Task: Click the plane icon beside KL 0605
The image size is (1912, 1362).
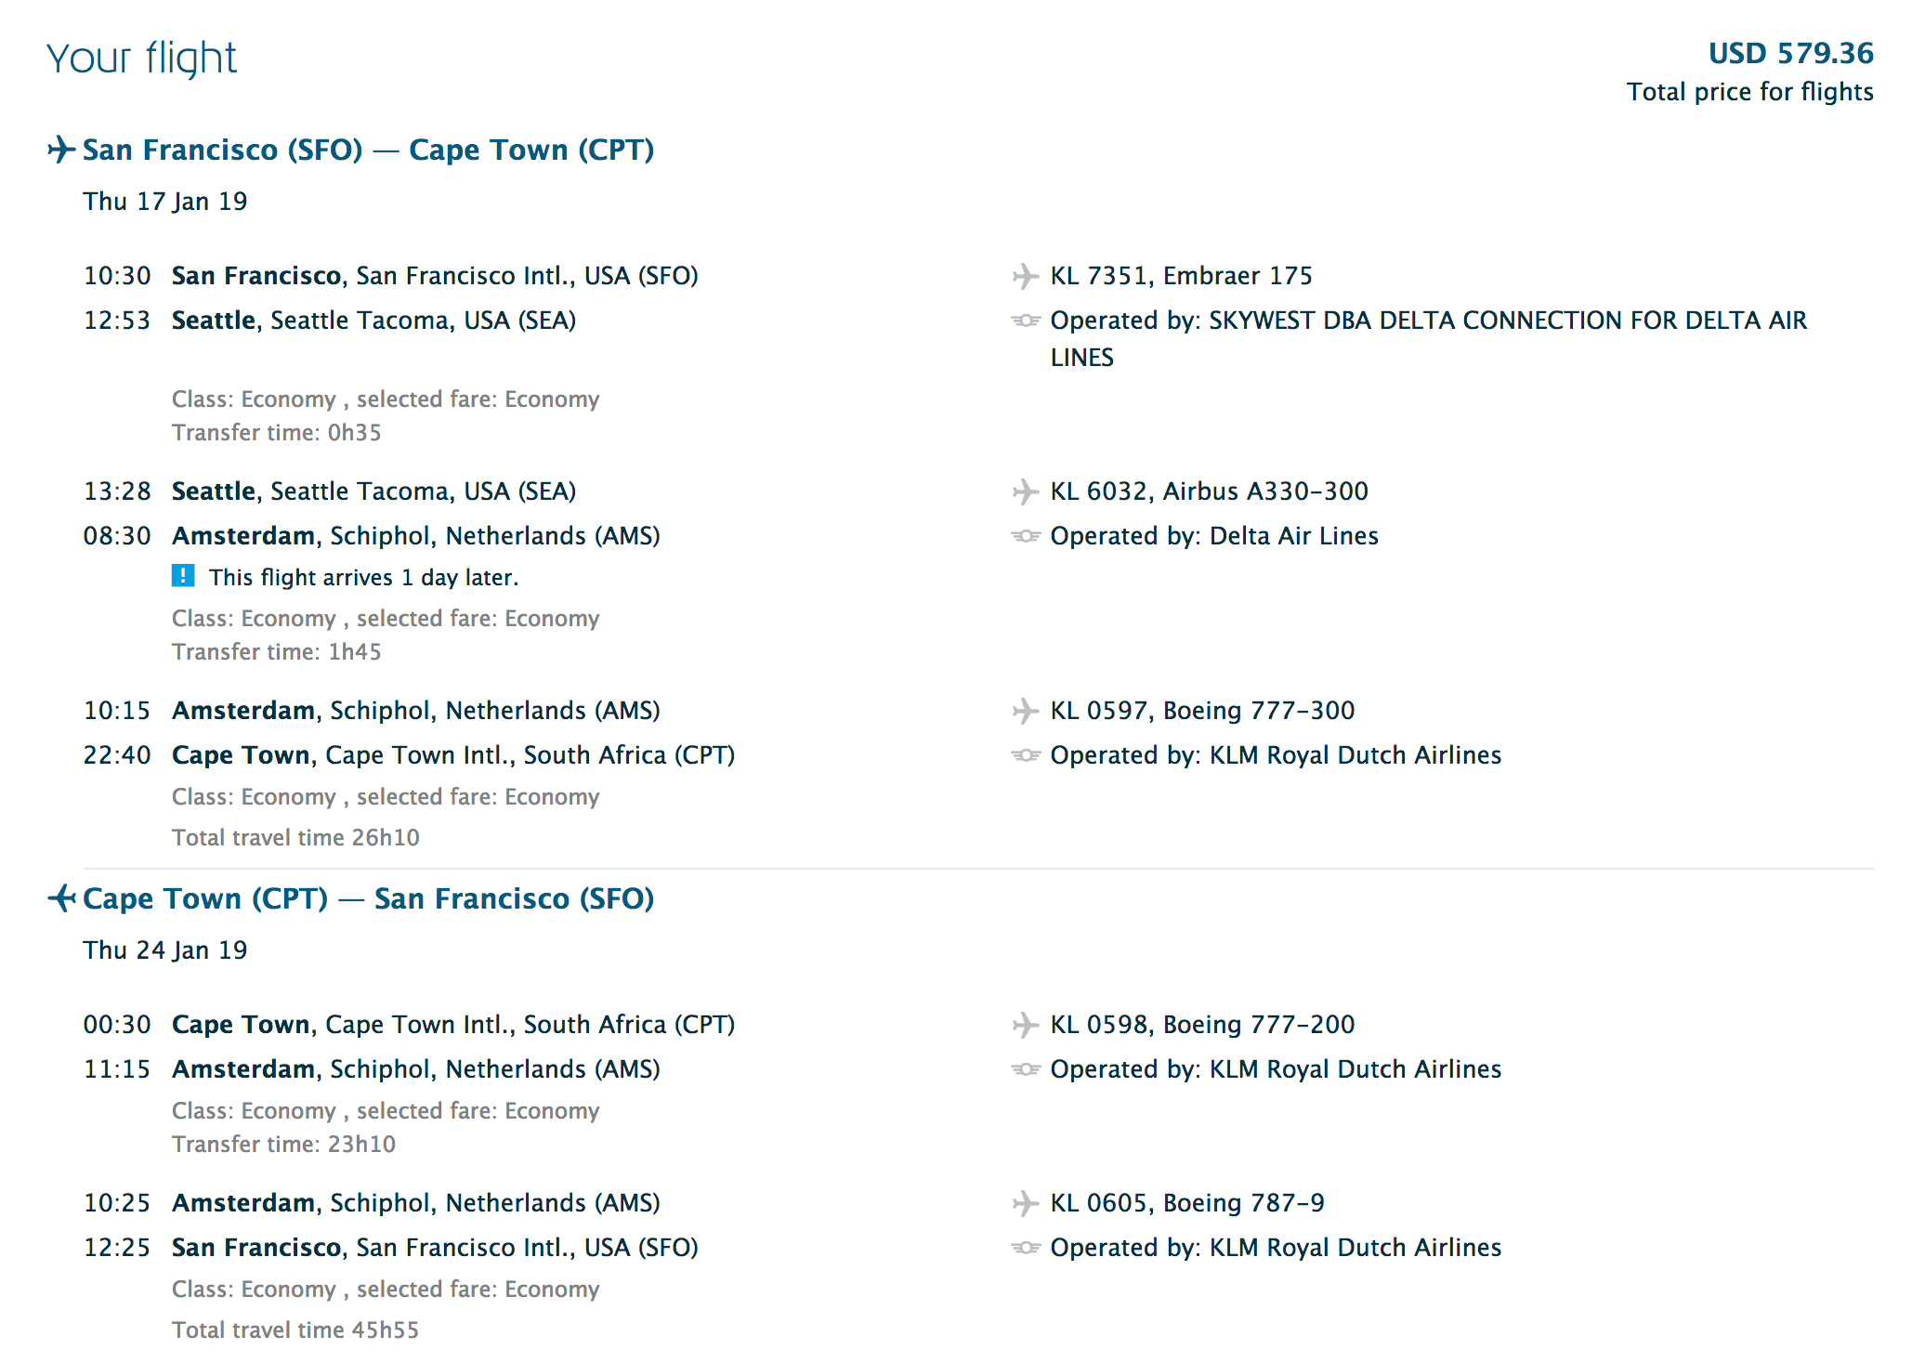Action: [1025, 1203]
